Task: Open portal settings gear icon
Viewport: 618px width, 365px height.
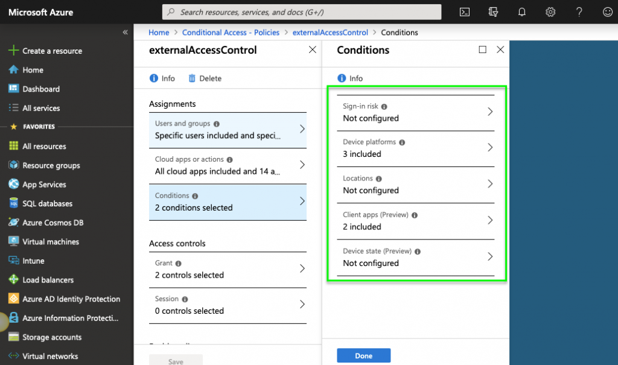Action: [550, 12]
